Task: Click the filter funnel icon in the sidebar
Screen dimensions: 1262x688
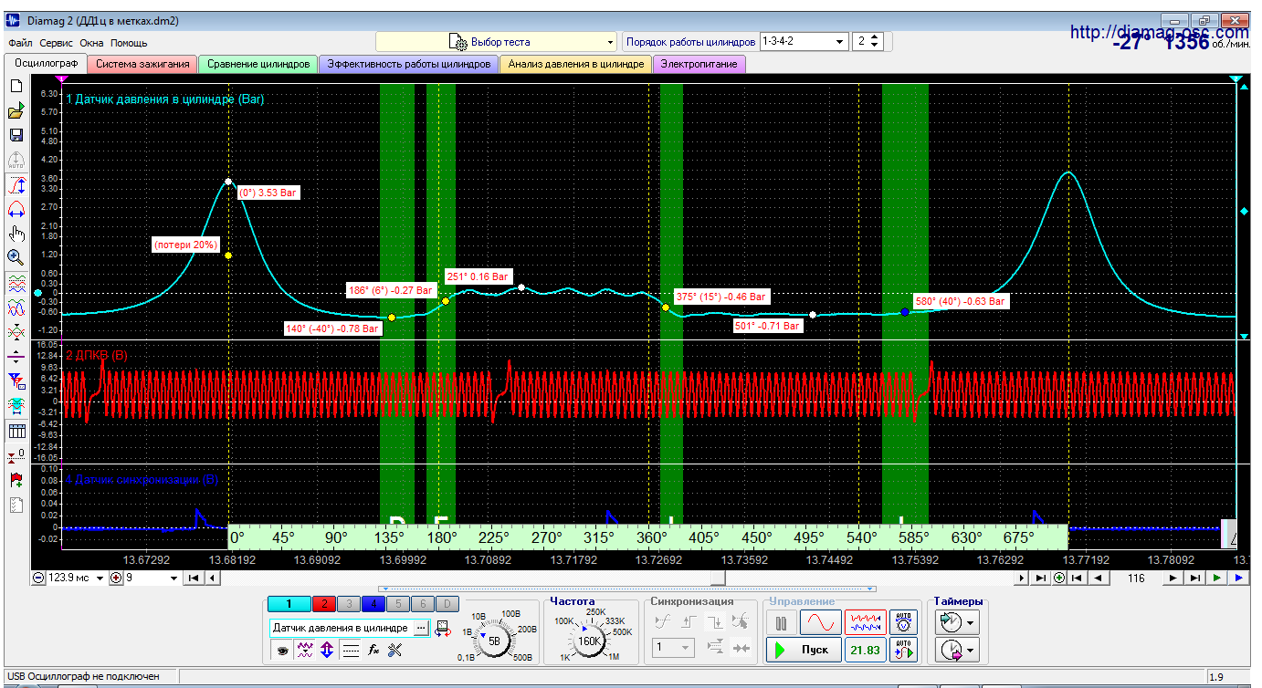Action: (x=16, y=380)
